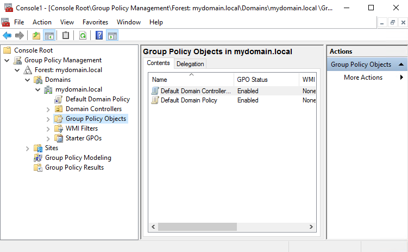Switch to the Delegation tab

pos(190,63)
